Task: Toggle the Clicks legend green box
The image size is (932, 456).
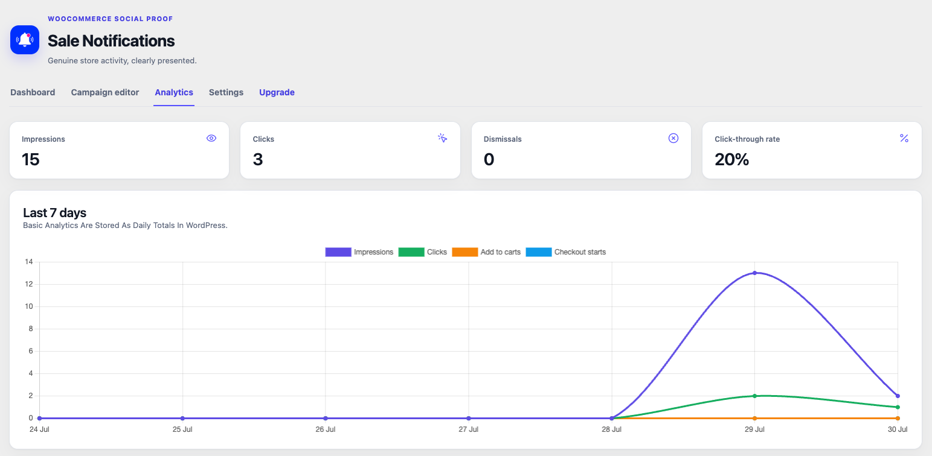Action: point(411,252)
